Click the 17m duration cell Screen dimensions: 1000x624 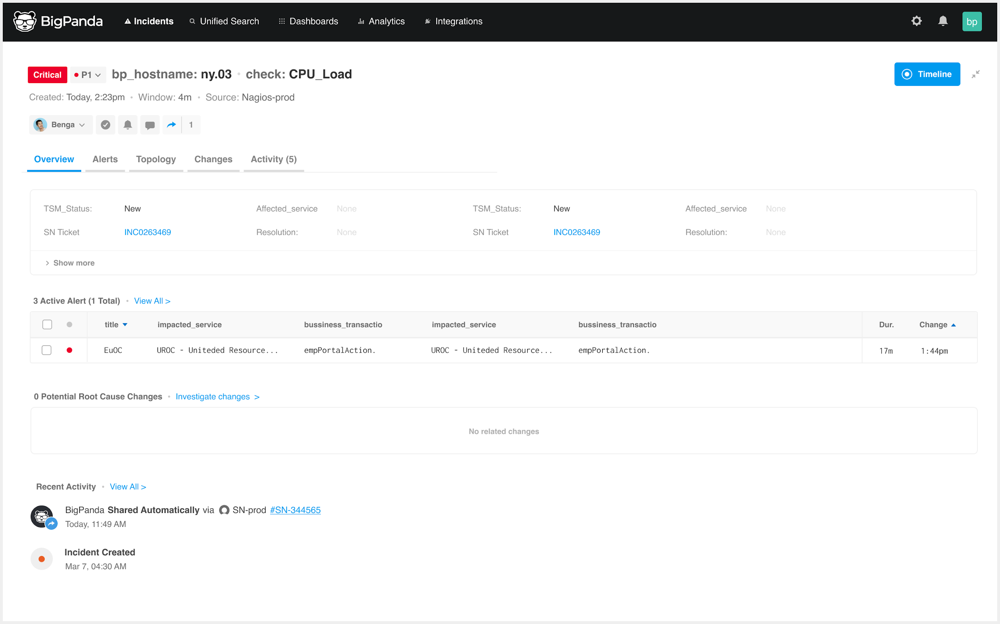[x=886, y=351]
